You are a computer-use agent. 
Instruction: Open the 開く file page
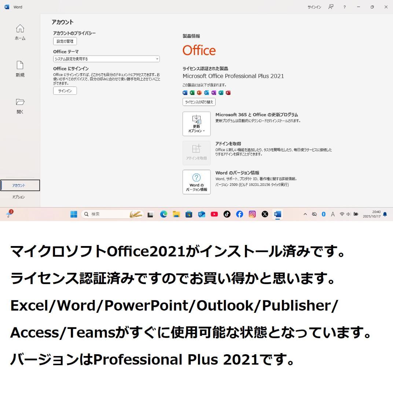20,106
